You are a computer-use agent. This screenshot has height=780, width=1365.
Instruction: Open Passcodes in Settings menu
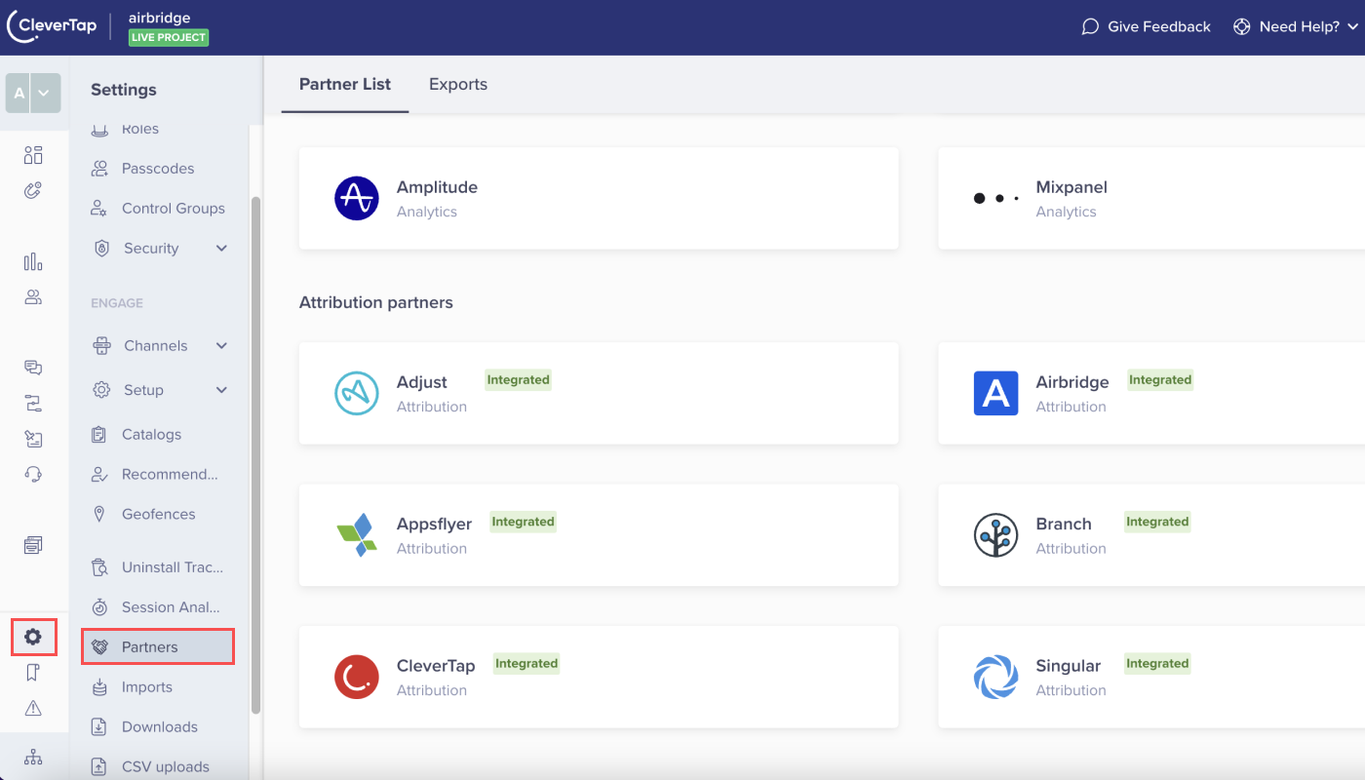click(x=156, y=169)
